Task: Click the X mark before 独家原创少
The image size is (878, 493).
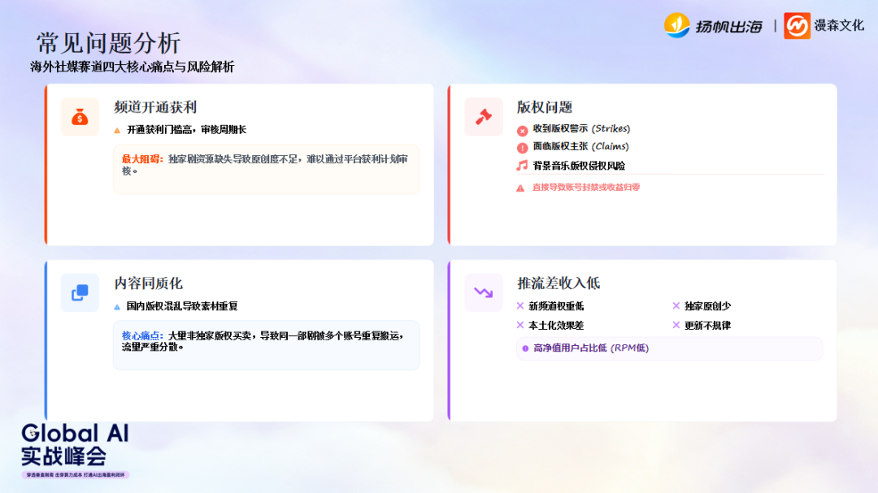Action: (676, 305)
